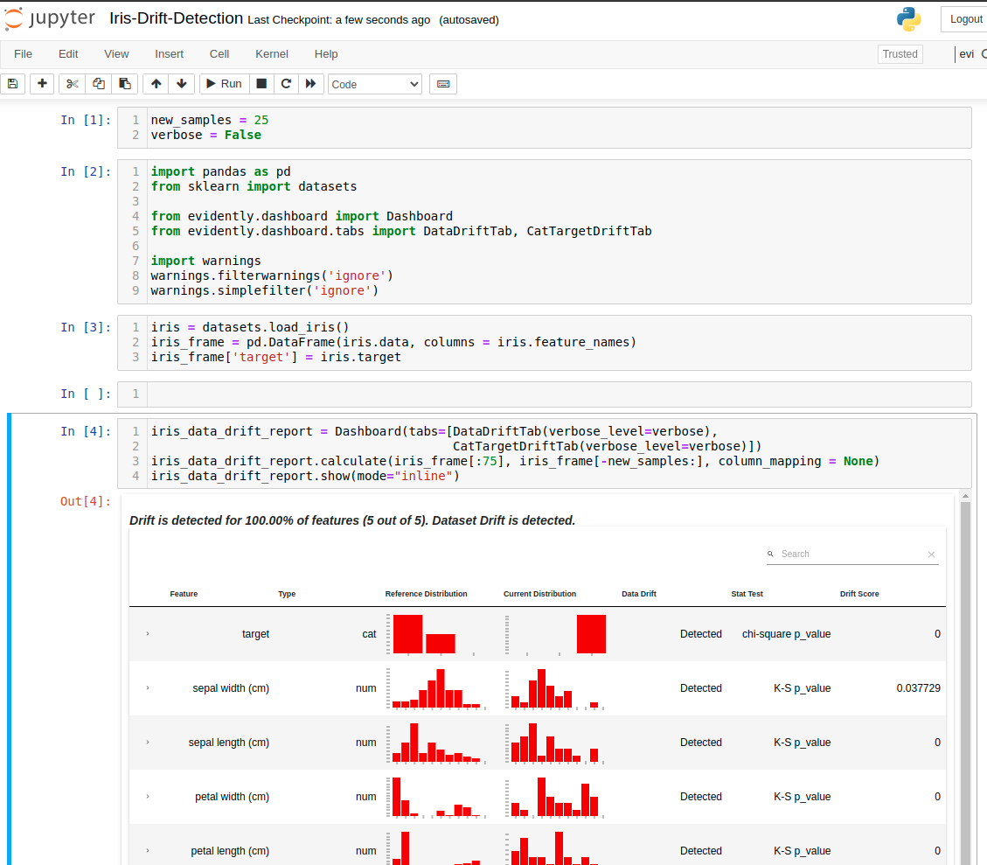Click the Logout button

click(965, 18)
